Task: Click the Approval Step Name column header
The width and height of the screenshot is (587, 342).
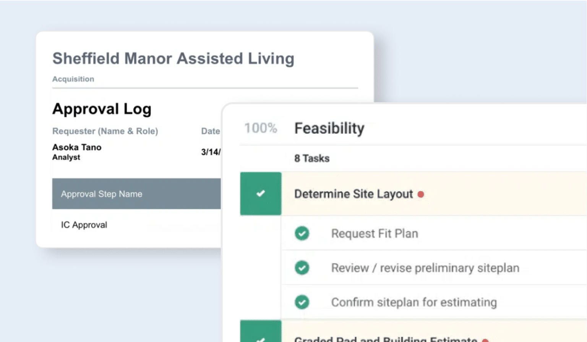Action: [x=101, y=194]
